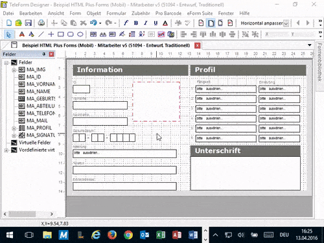Choose text color with red A icon
Viewport: 324px width, 243px height.
pyautogui.click(x=165, y=23)
